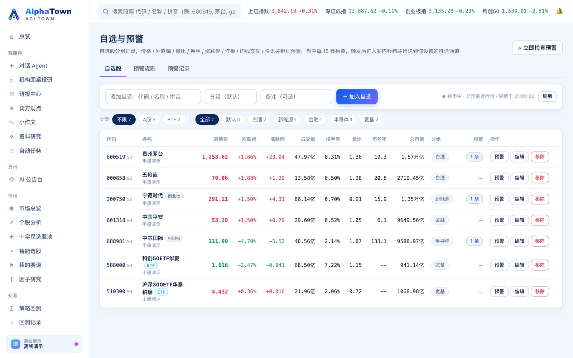
Task: Click the stock search input field
Action: pyautogui.click(x=169, y=11)
